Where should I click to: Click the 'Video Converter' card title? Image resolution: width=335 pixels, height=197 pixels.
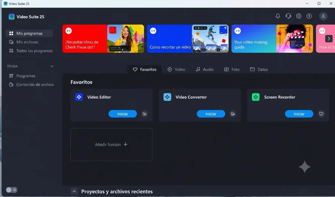pos(191,97)
